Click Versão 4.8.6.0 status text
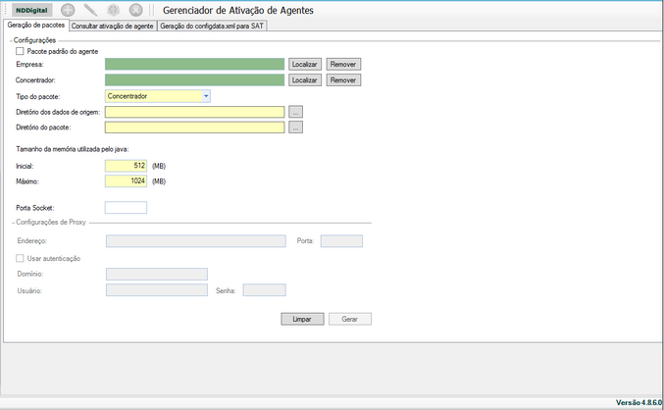664x410 pixels. pos(638,402)
